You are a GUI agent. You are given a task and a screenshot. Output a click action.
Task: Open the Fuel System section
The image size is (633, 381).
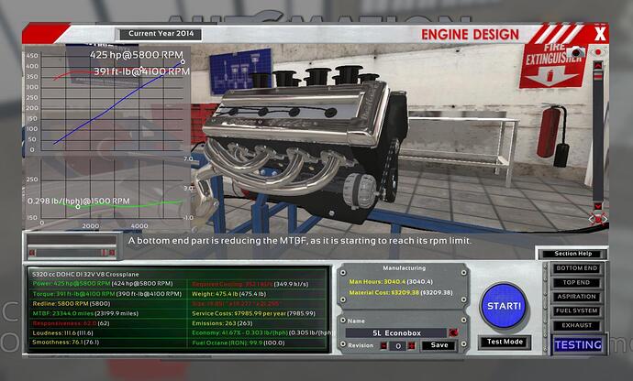coord(577,310)
